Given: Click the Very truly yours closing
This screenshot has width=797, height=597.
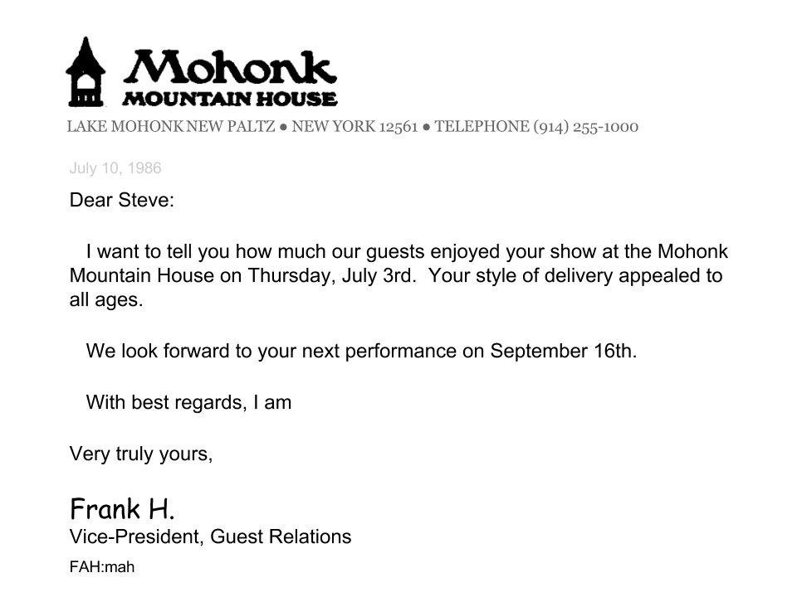Looking at the screenshot, I should [x=141, y=454].
